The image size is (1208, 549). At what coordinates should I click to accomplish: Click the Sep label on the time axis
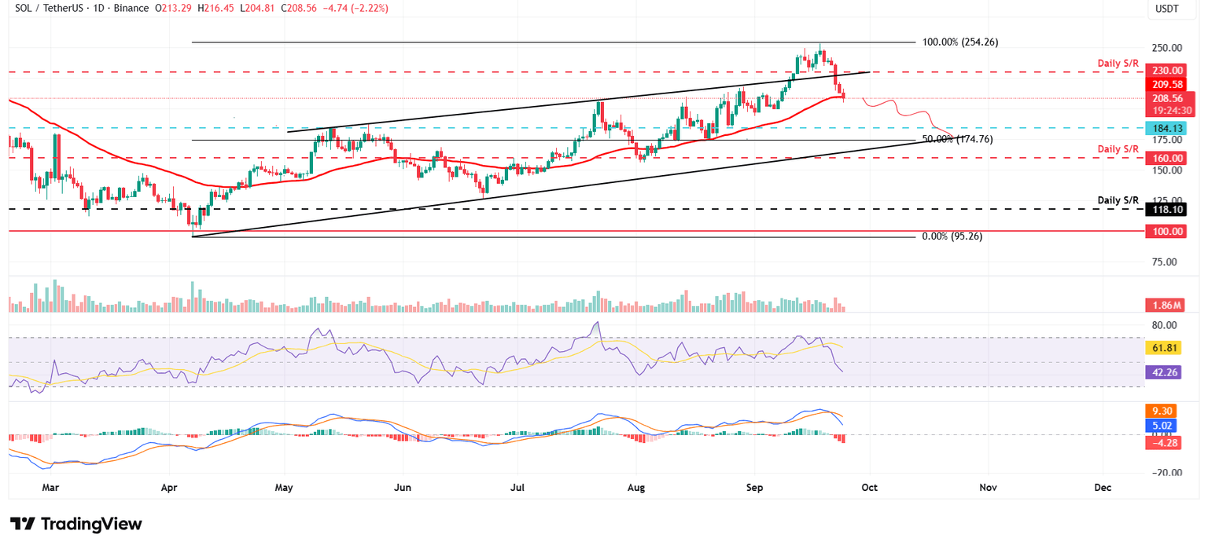tap(754, 488)
